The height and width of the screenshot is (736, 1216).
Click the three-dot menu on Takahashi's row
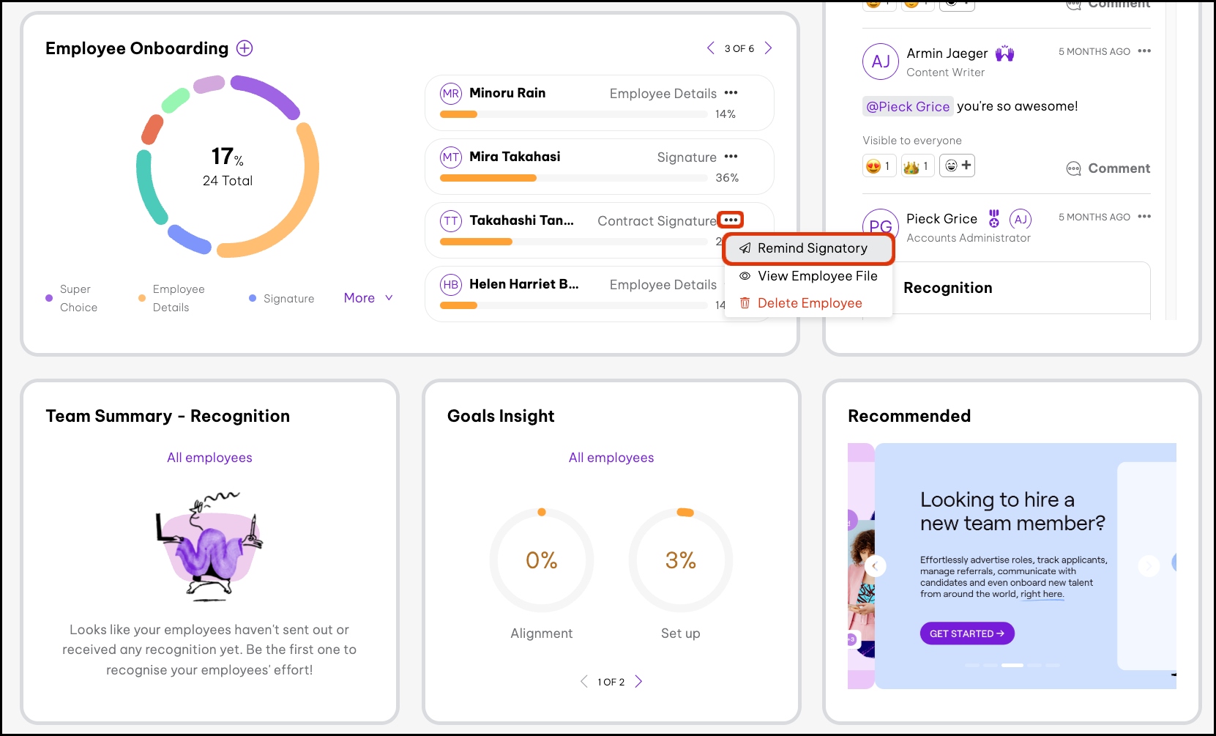tap(731, 220)
